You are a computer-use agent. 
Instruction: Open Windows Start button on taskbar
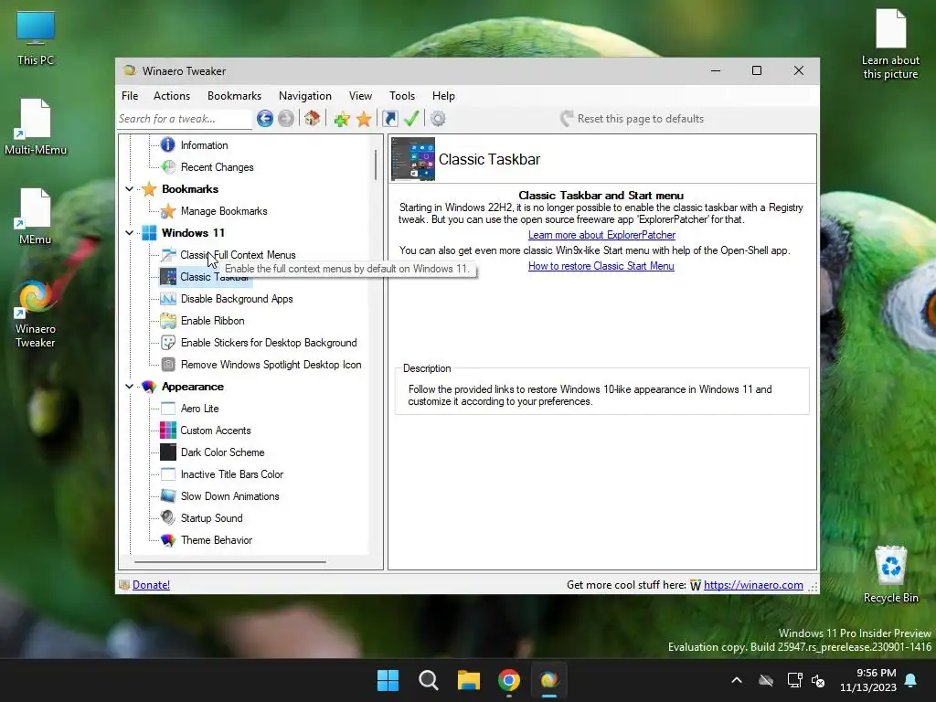388,680
